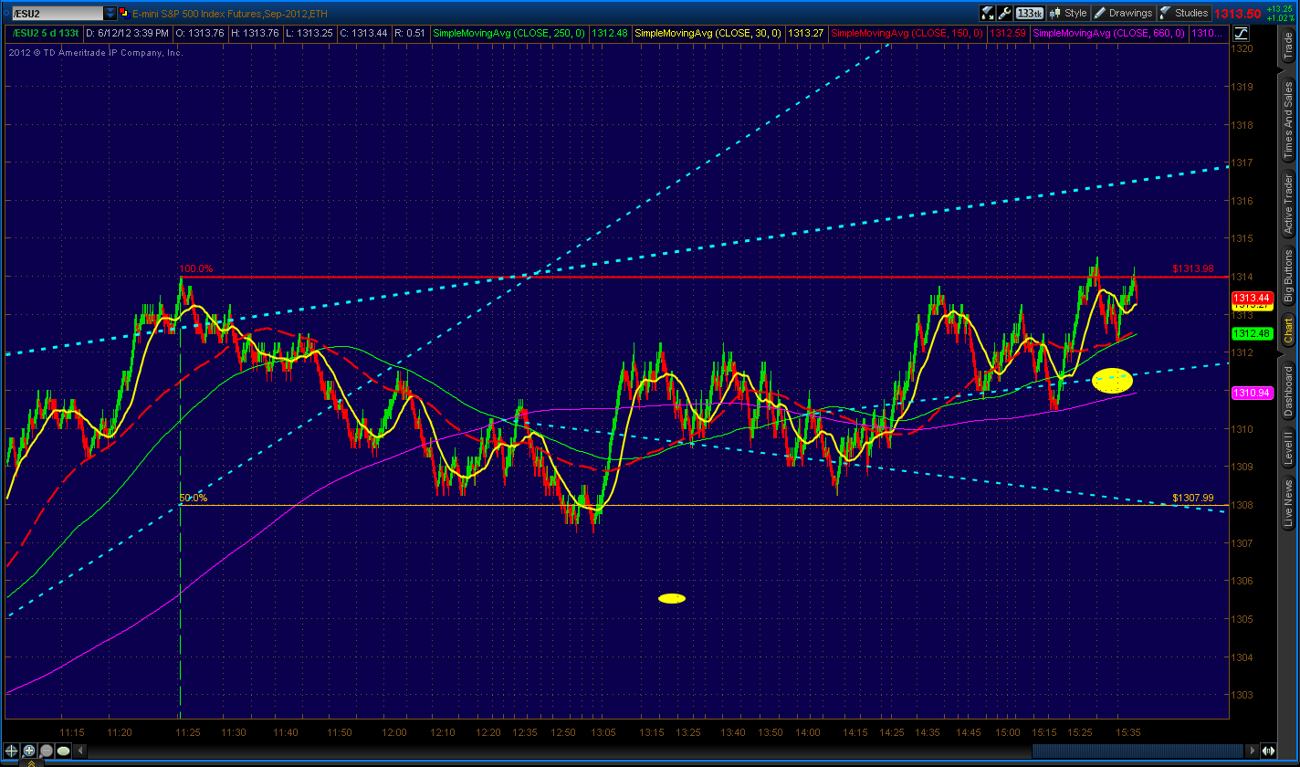Open the Live News side tab
This screenshot has width=1300, height=767.
click(x=1288, y=503)
